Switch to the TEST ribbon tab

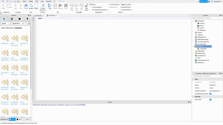[x=37, y=1]
